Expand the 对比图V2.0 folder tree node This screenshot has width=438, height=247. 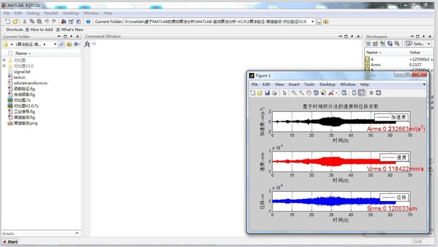[x=4, y=66]
